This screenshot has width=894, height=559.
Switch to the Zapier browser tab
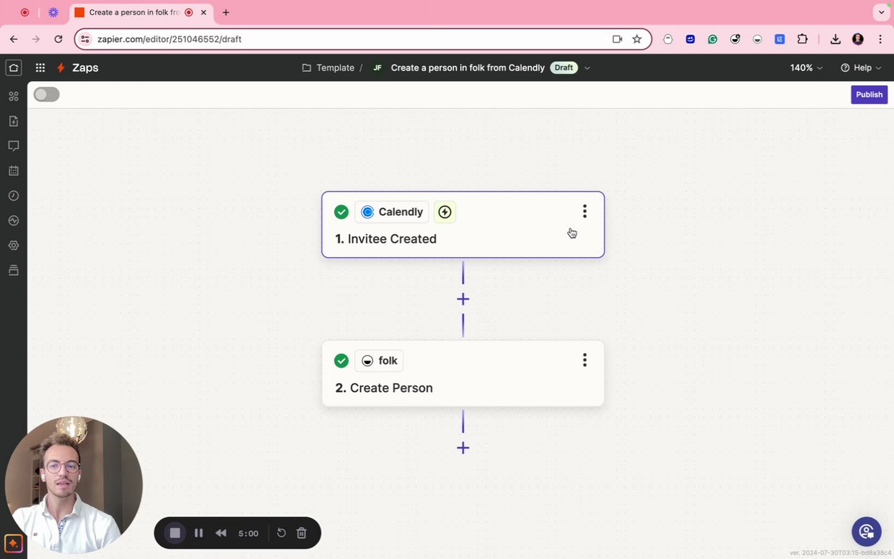(x=133, y=12)
